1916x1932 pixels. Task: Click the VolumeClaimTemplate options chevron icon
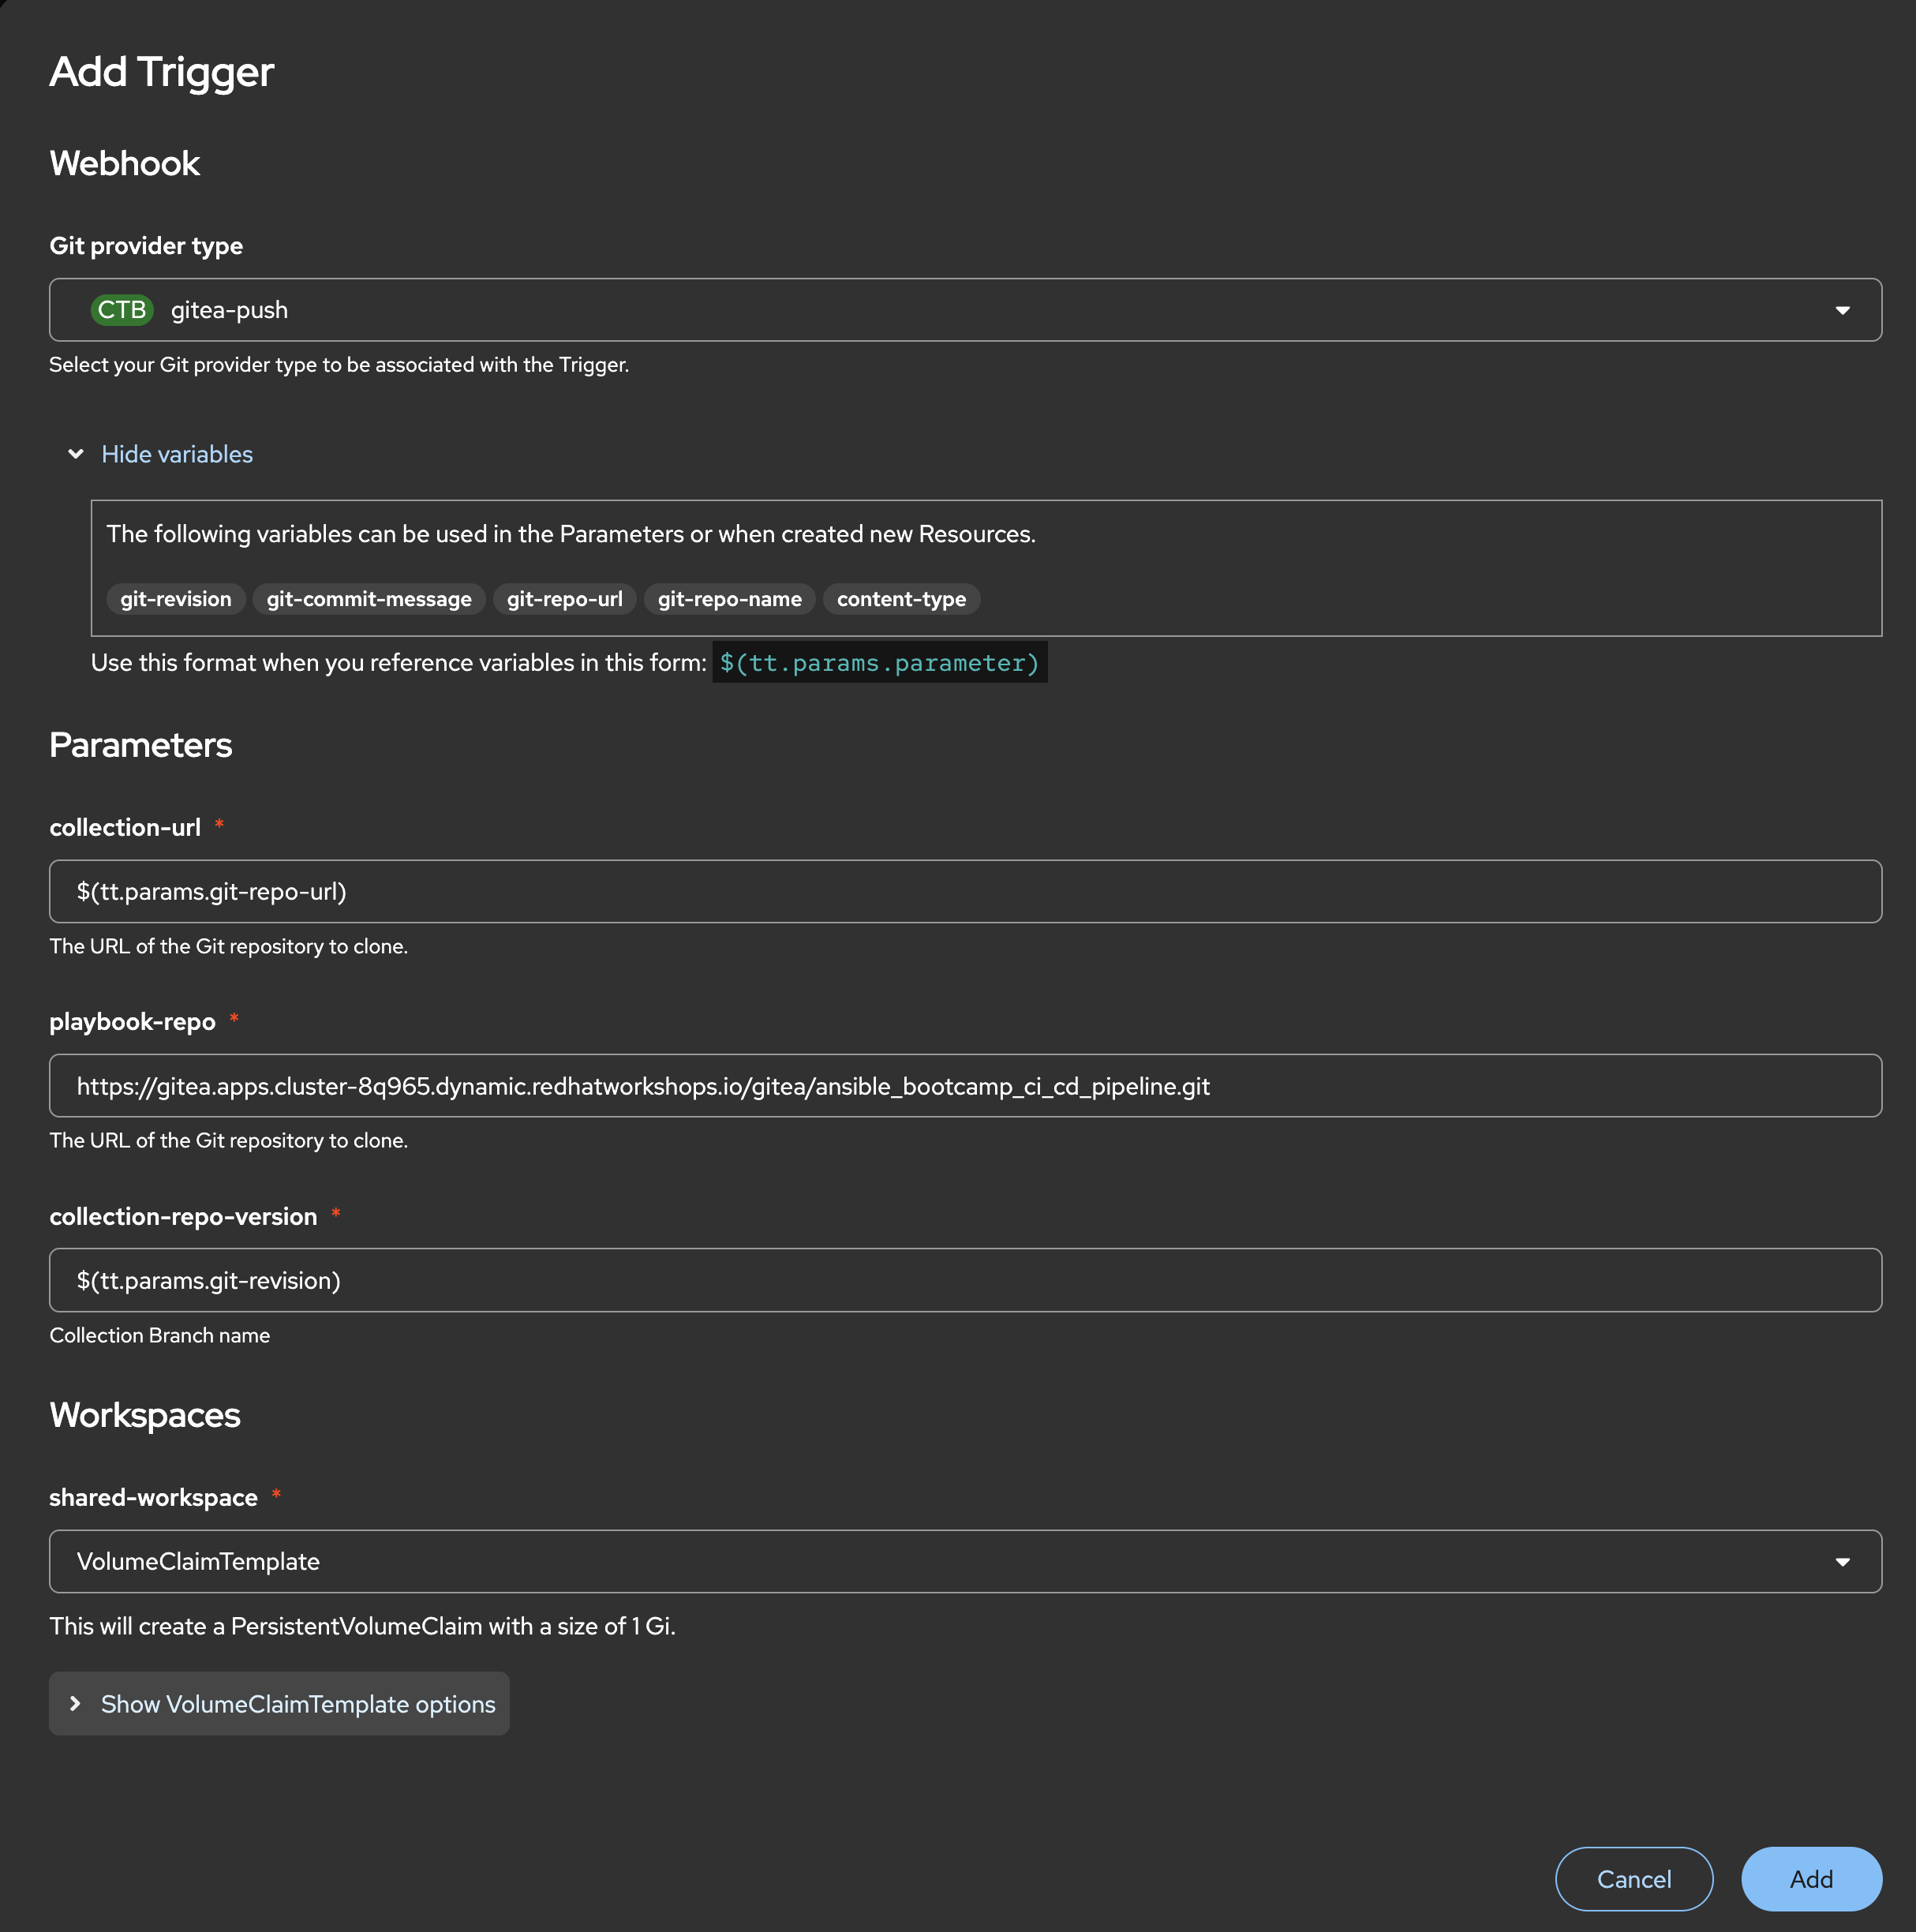tap(76, 1704)
